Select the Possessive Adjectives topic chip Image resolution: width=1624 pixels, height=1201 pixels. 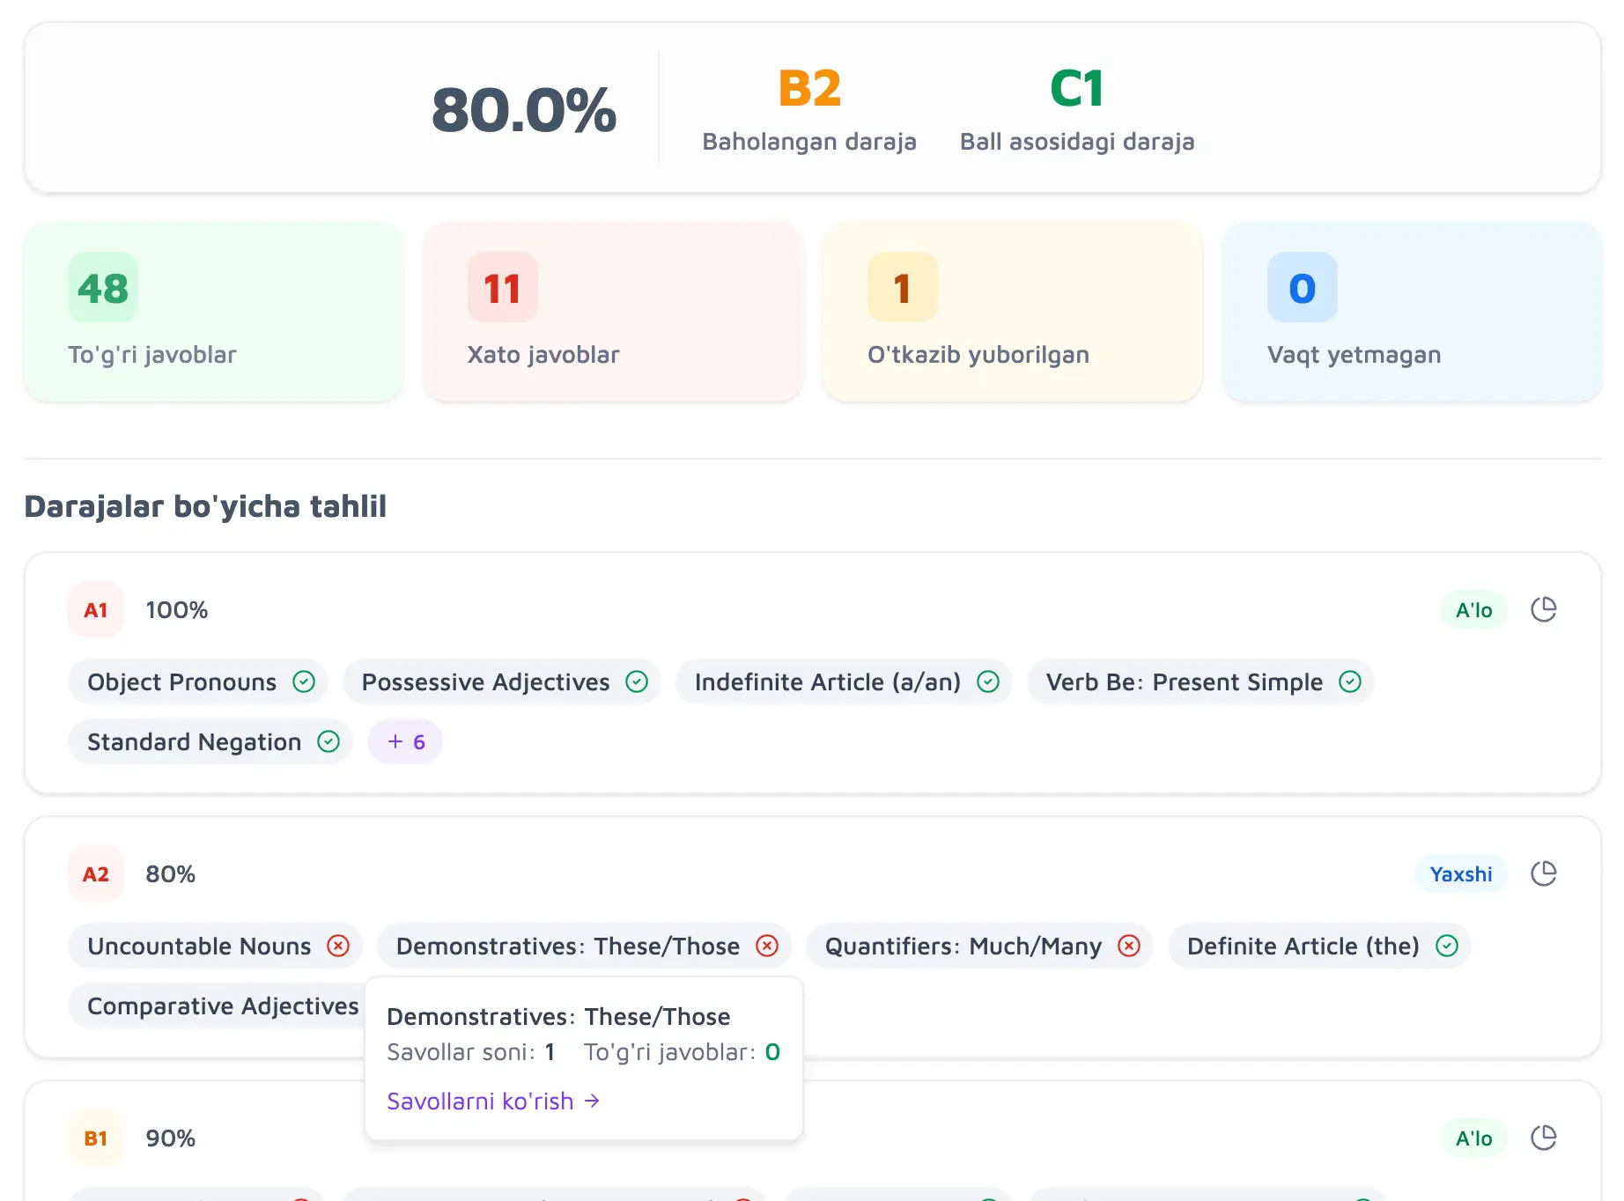[x=502, y=682]
